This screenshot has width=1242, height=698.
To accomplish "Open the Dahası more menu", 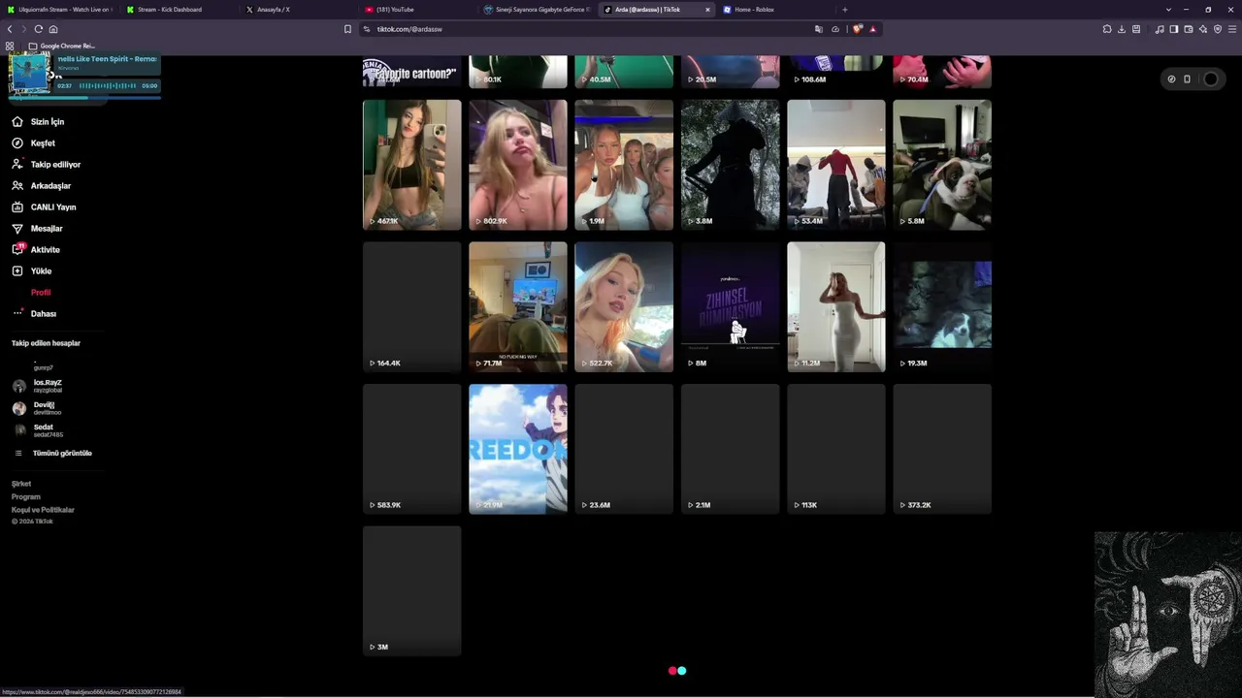I will coord(34,314).
